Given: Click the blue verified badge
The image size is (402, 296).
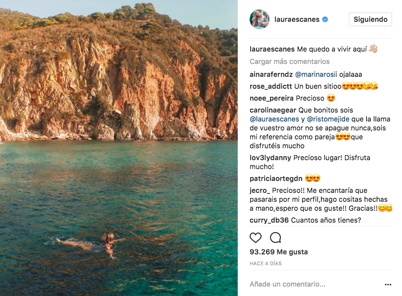Looking at the screenshot, I should click(x=325, y=20).
